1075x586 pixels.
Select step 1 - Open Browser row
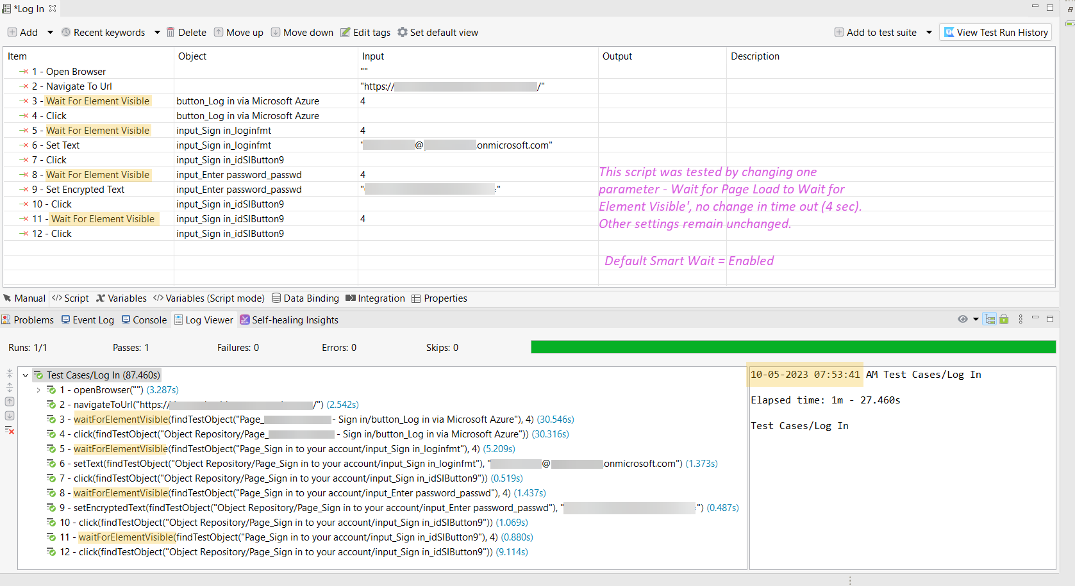529,72
